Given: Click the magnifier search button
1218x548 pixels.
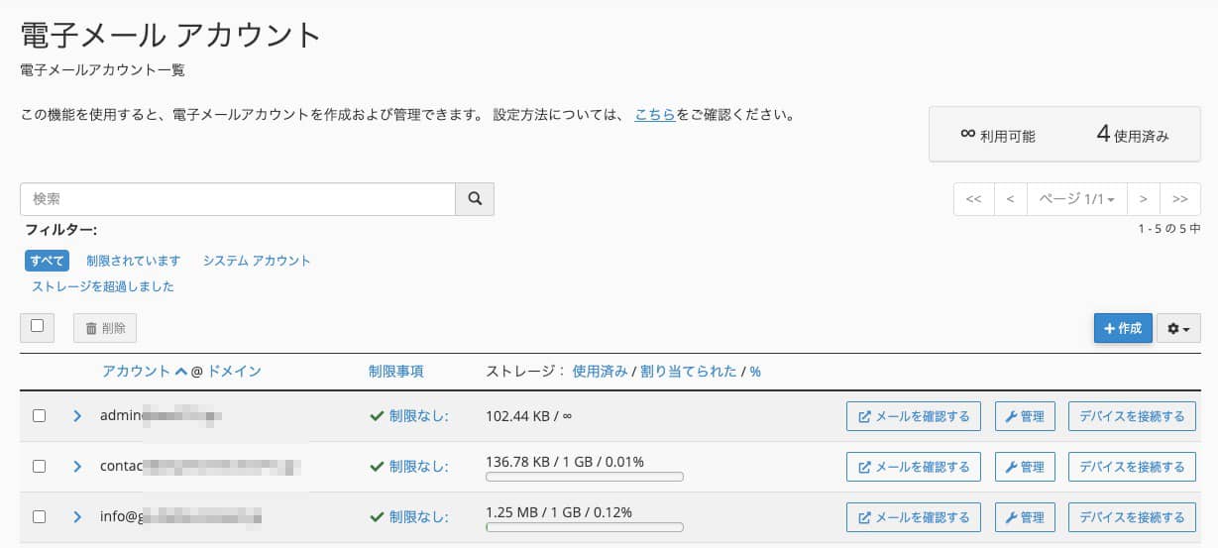Looking at the screenshot, I should click(475, 199).
